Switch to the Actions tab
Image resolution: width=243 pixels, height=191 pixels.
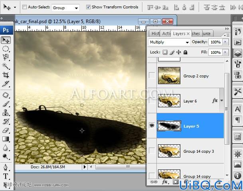(166, 33)
